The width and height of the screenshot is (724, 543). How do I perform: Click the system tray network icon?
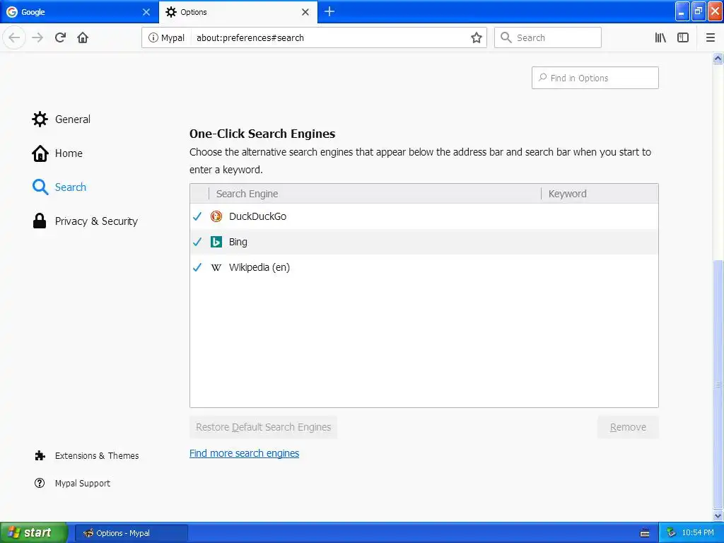click(x=671, y=532)
